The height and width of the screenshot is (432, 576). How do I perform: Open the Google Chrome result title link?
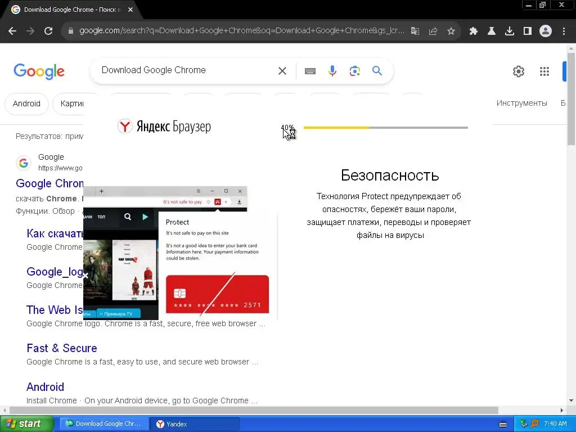(x=49, y=183)
